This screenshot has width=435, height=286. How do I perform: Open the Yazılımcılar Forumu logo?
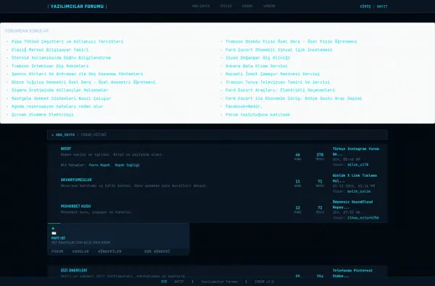(x=77, y=7)
